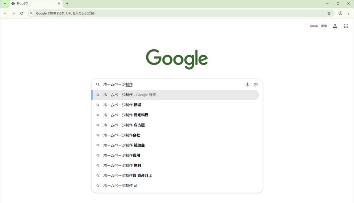Select suggestion ホームページ制作会社
This screenshot has width=354, height=203.
tap(175, 135)
